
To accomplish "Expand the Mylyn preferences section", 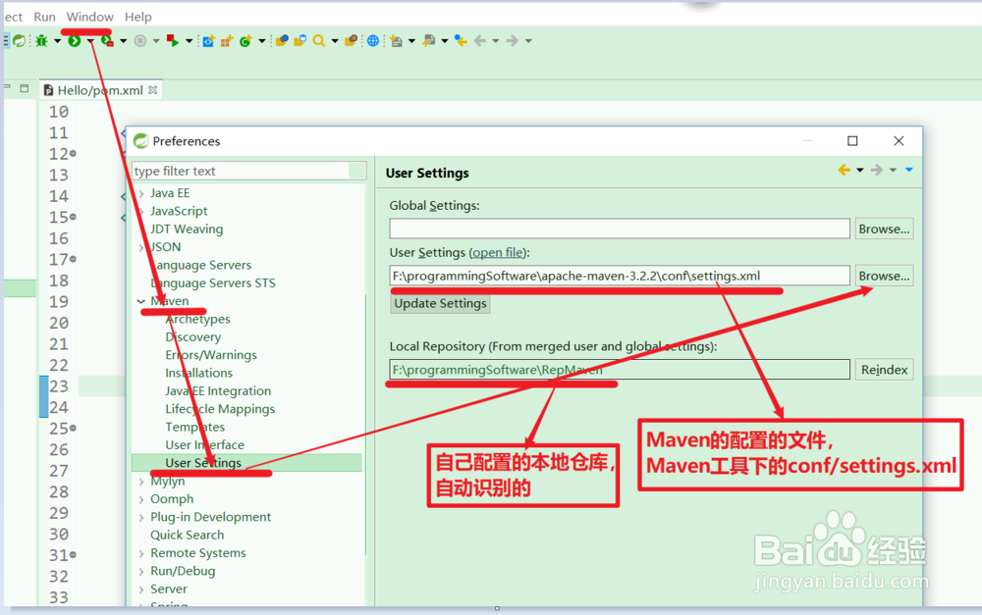I will (x=141, y=481).
